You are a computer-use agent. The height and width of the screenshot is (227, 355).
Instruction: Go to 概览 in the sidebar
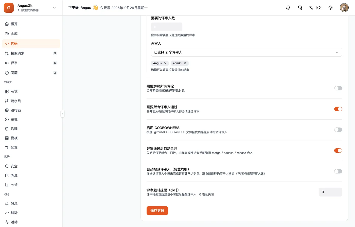31,24
